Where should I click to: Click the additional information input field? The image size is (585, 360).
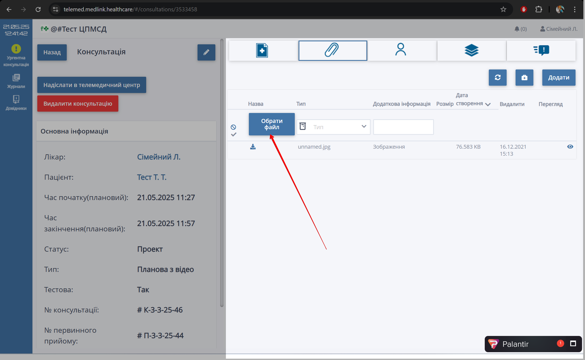403,127
